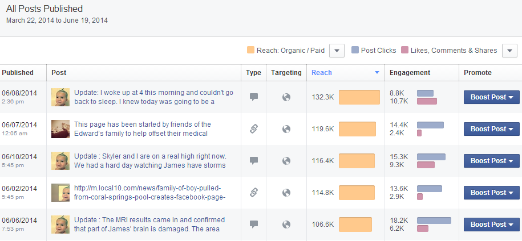
Task: Open the 'Skyler and I are on a real high' post
Action: [150, 161]
